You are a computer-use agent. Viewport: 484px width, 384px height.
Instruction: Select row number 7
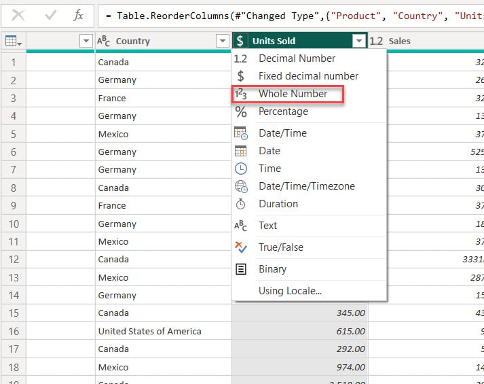14,170
